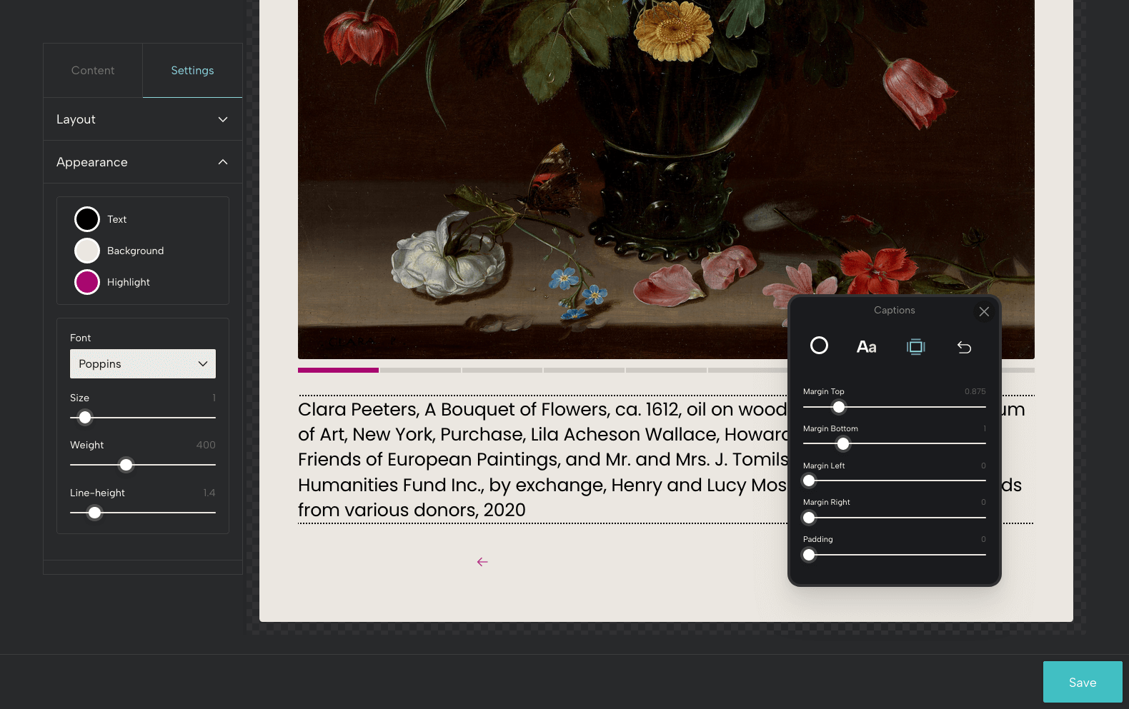Pick the magenta Highlight color swatch

87,282
